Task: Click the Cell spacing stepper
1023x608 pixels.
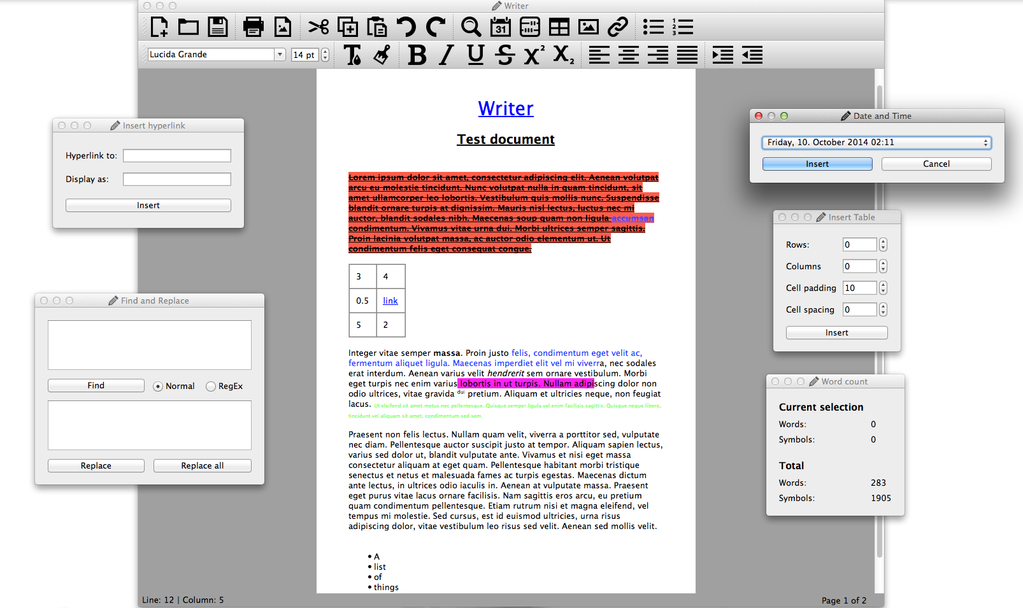Action: (x=883, y=309)
